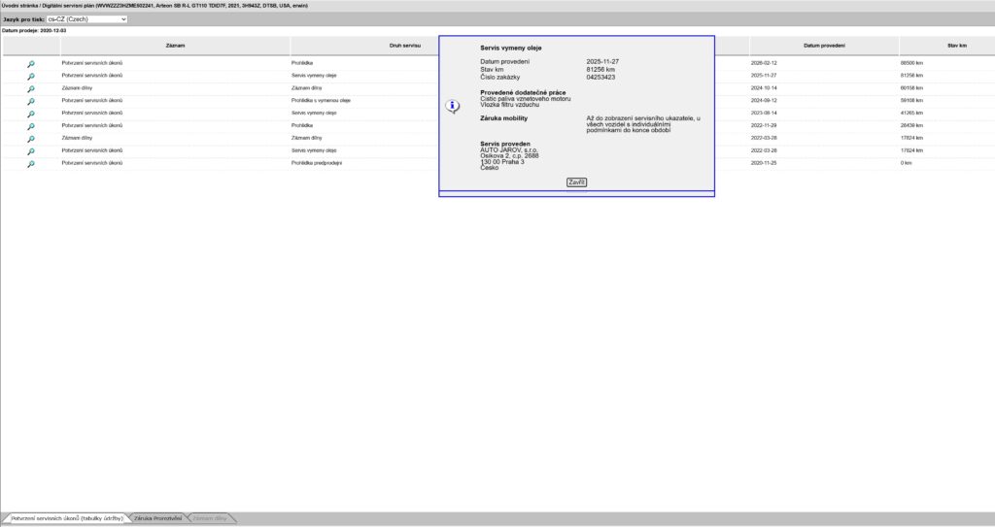The width and height of the screenshot is (995, 527).
Task: Click the 'Záznam dílny' tab
Action: 210,519
